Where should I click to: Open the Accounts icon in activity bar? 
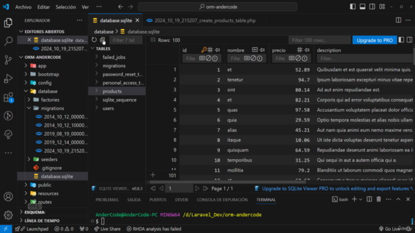[8, 197]
